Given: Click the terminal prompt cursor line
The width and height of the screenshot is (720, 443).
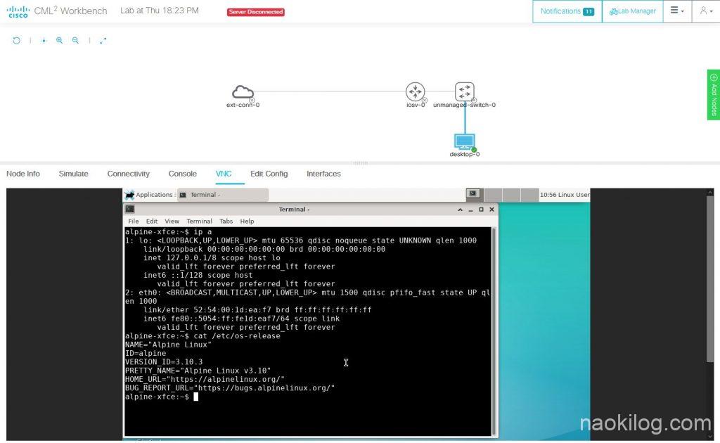Looking at the screenshot, I should tap(162, 397).
